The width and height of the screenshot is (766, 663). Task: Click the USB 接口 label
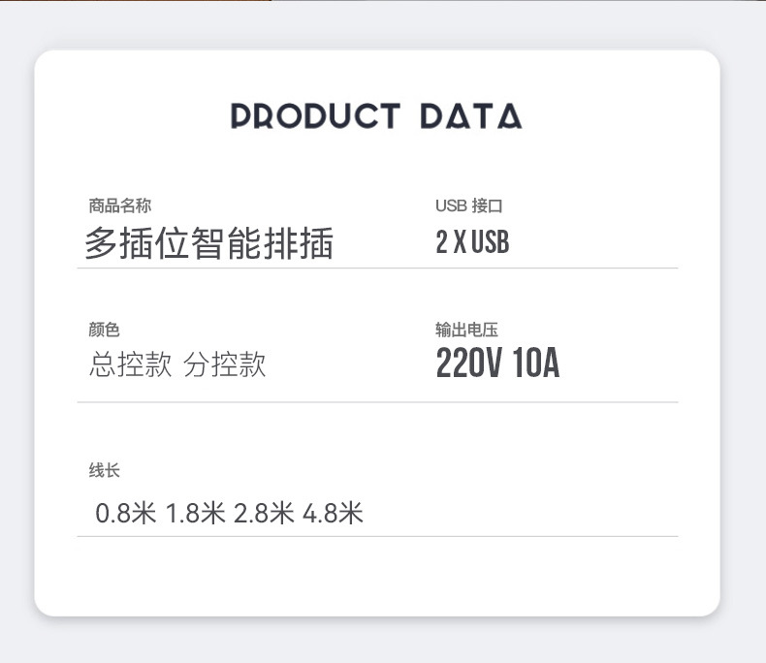[x=468, y=205]
